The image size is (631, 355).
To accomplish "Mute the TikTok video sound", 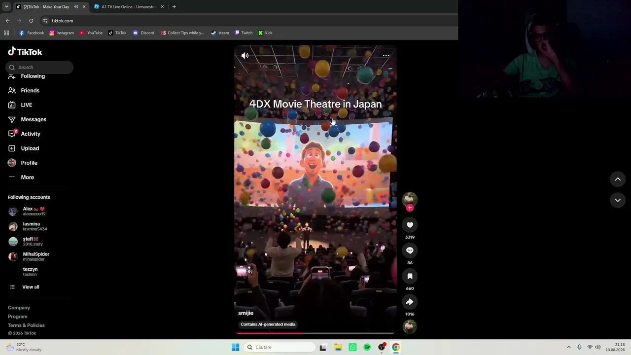I will point(245,56).
